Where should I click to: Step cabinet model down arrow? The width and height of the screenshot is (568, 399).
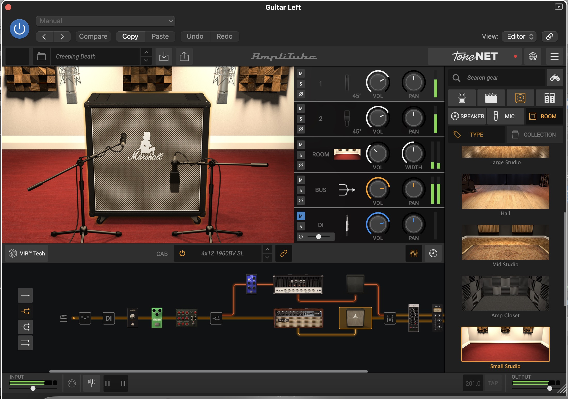(267, 257)
